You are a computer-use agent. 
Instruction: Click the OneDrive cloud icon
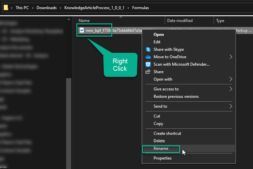148,57
